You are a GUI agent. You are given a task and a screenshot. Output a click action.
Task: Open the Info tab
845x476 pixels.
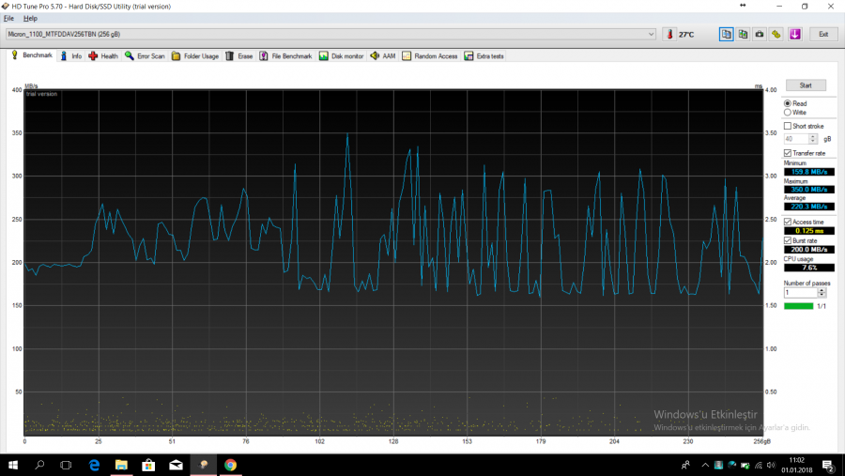click(71, 56)
